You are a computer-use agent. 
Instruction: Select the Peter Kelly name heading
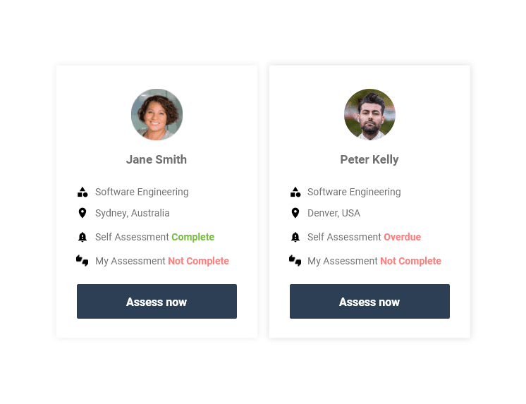(x=369, y=159)
